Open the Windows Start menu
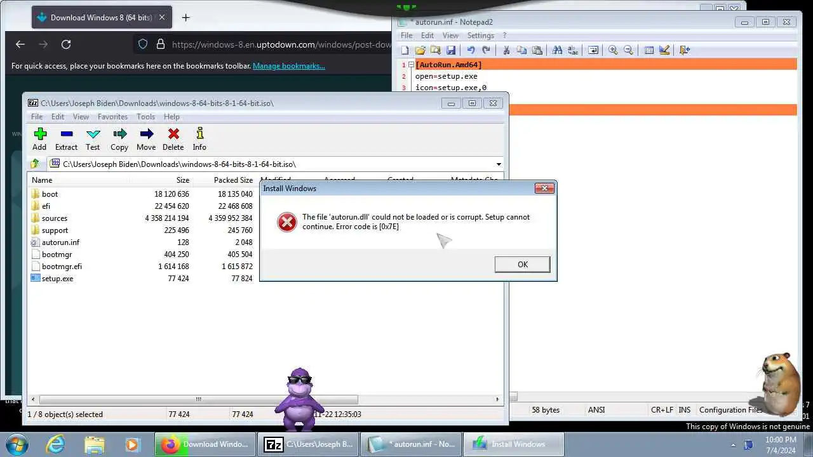 (x=17, y=444)
